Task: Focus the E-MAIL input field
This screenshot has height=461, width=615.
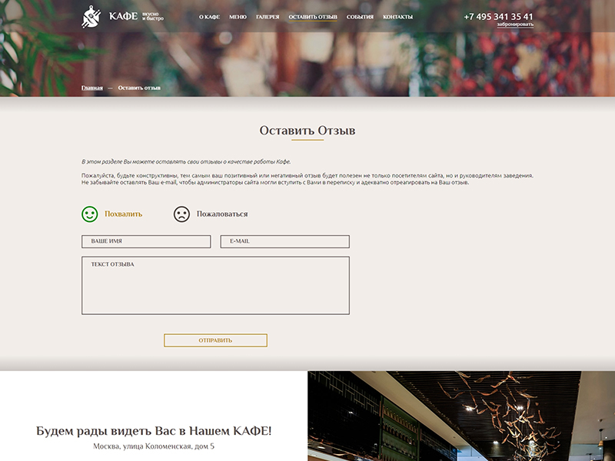Action: coord(284,241)
